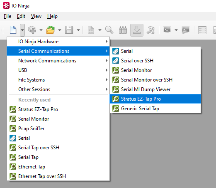Click Serial Tap over SSH icon
216x188 pixels.
13,148
